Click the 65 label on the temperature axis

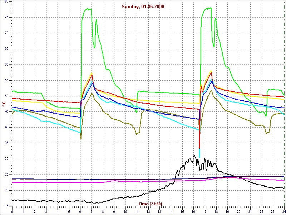pos(7,49)
